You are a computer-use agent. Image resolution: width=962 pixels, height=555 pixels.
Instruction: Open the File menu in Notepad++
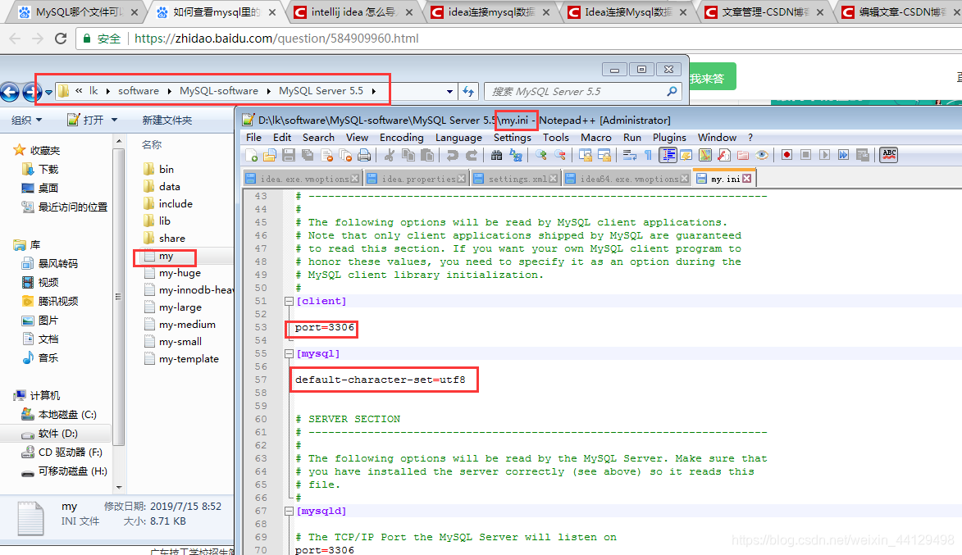[x=253, y=138]
